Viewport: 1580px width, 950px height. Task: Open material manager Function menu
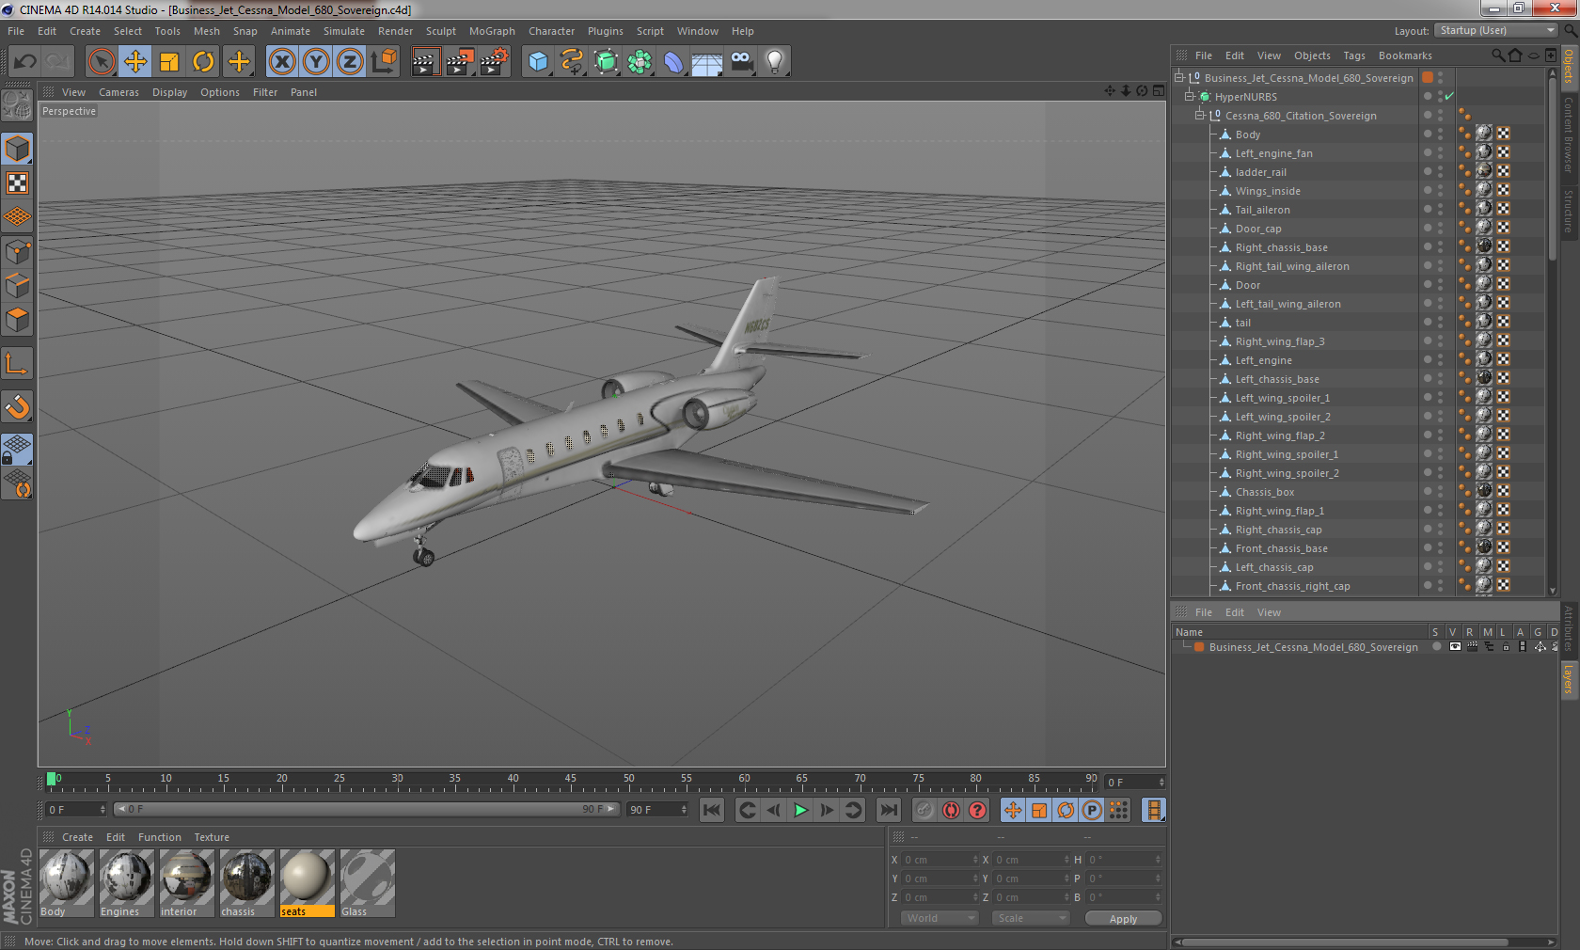coord(160,837)
